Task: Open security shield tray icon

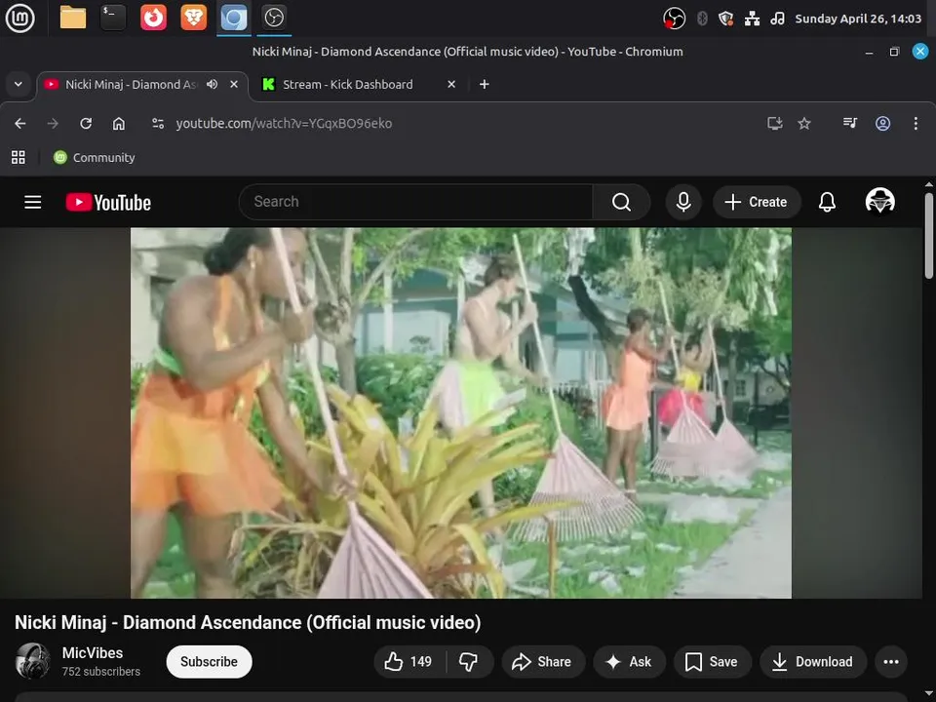Action: 725,19
